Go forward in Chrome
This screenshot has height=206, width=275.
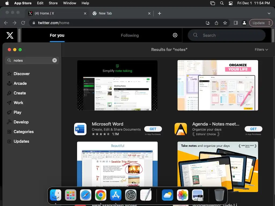(15, 23)
